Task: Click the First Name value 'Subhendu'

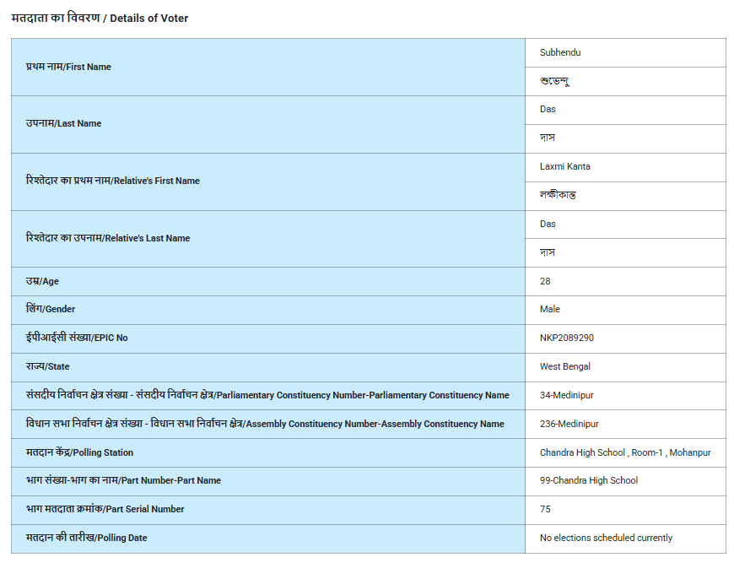Action: coord(560,52)
